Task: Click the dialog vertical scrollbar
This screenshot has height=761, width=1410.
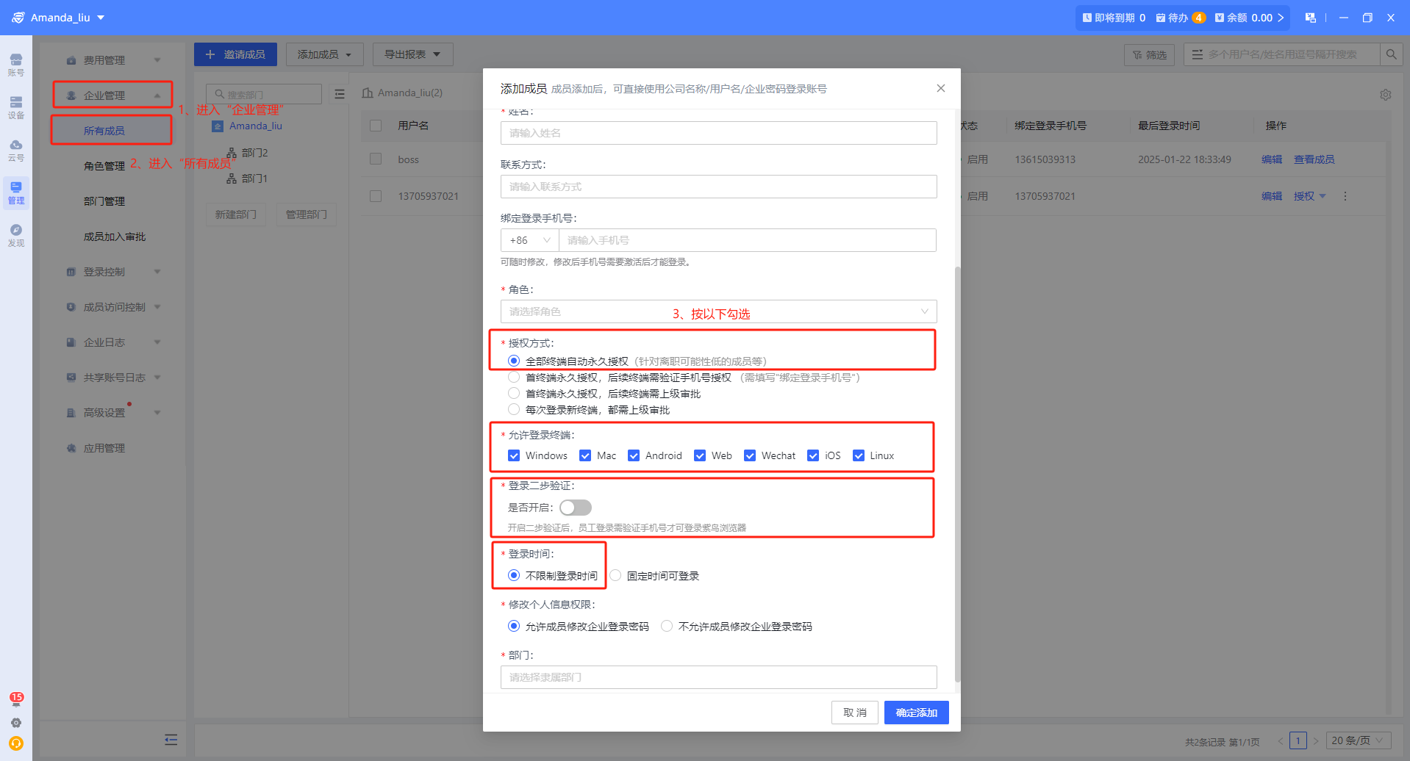Action: tap(957, 474)
